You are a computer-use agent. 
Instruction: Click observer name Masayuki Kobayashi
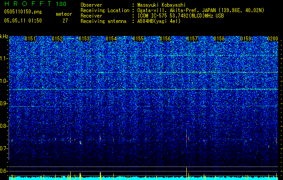click(162, 5)
